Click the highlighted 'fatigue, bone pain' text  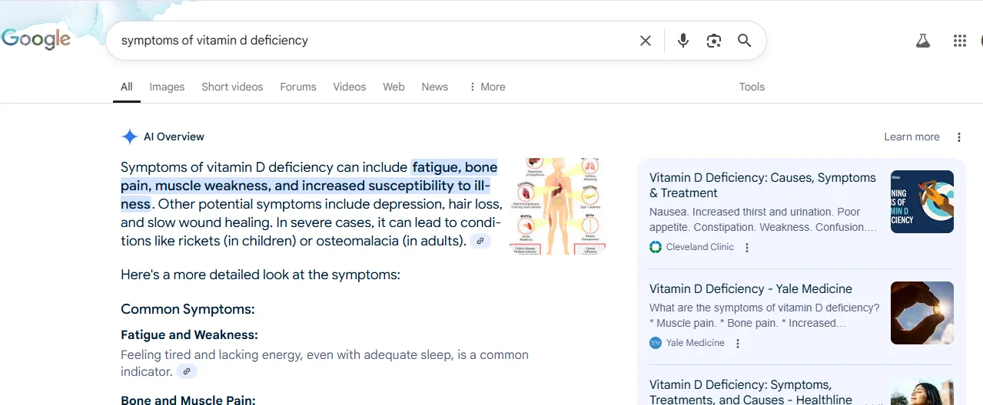(x=309, y=186)
